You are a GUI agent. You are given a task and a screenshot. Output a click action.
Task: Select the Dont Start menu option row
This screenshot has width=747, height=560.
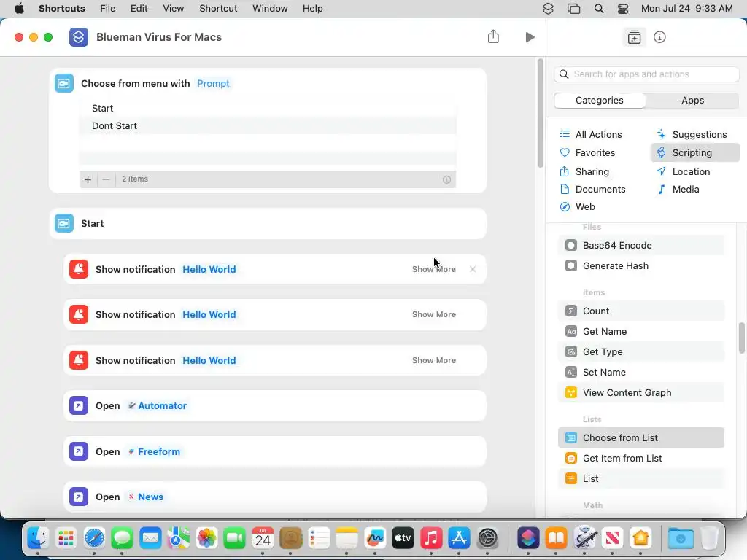(x=268, y=125)
